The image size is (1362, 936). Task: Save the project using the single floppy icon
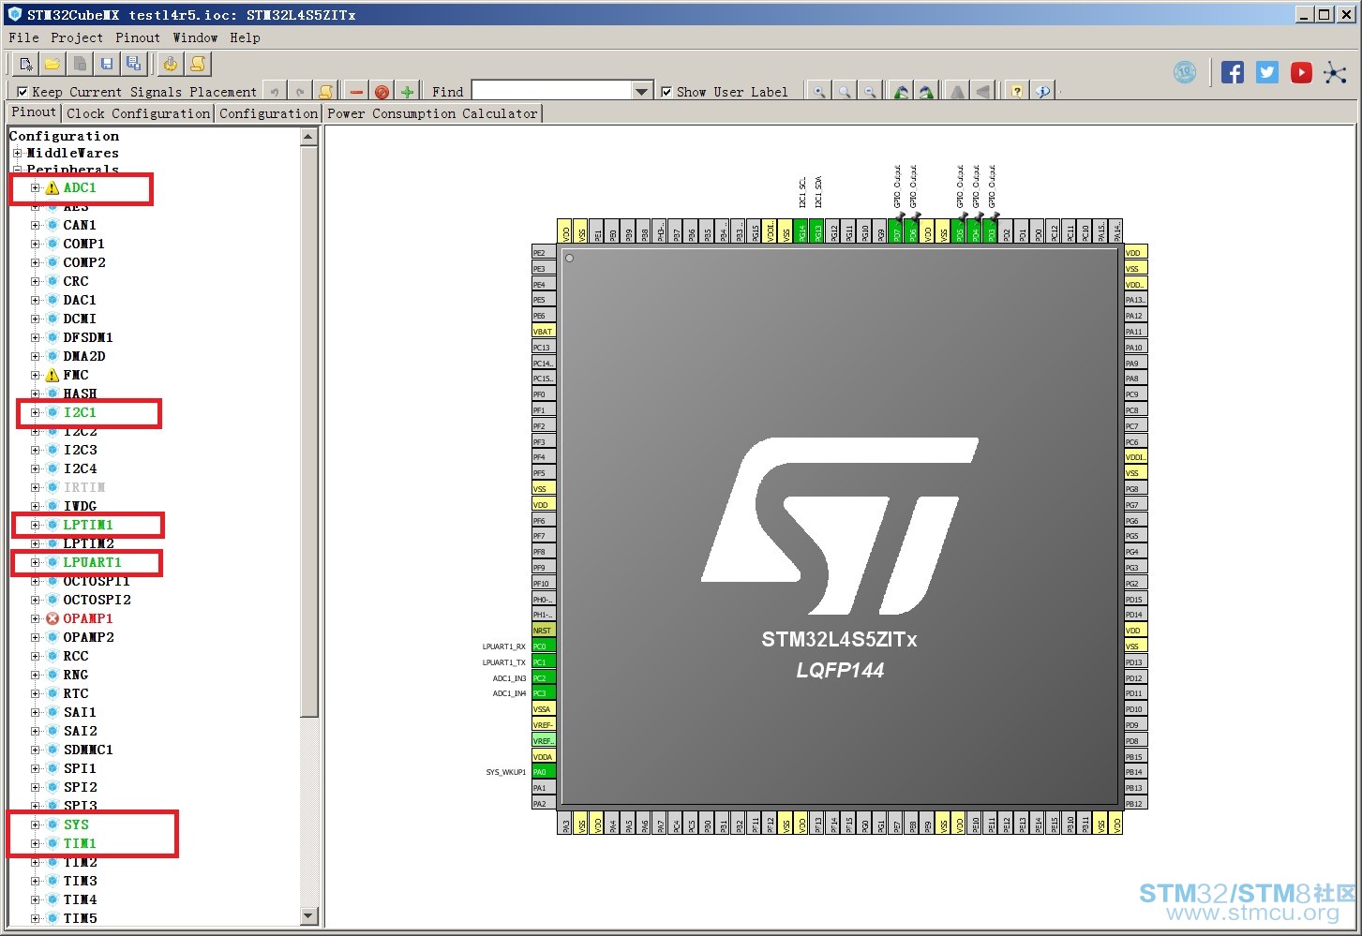[x=107, y=64]
